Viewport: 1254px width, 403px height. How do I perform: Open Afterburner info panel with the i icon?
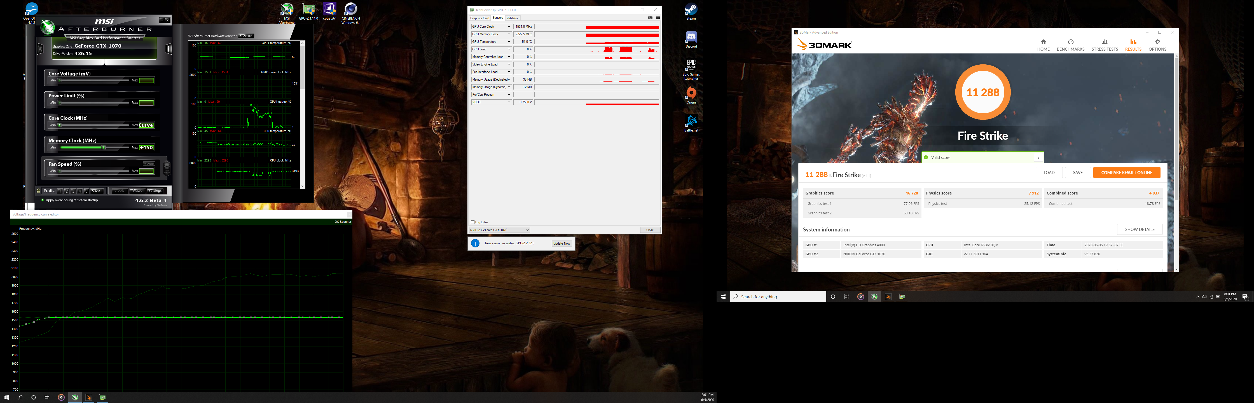169,49
